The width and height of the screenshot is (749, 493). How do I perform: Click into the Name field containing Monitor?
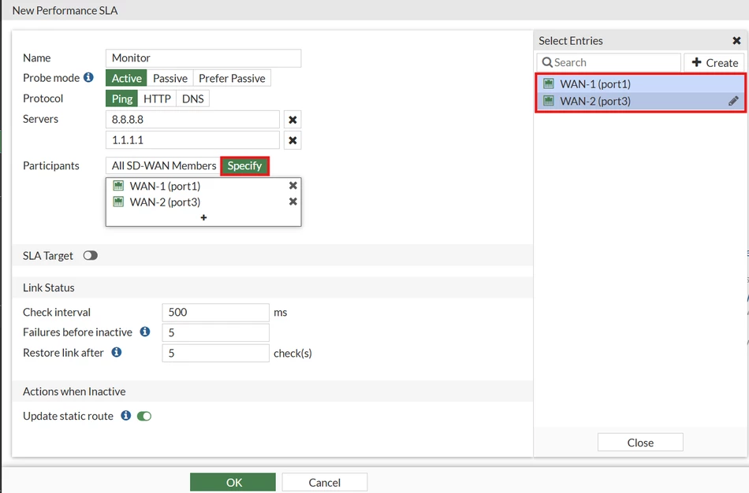pyautogui.click(x=203, y=57)
